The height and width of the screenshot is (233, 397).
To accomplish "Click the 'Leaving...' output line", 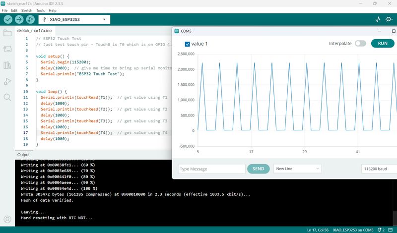I will 33,212.
